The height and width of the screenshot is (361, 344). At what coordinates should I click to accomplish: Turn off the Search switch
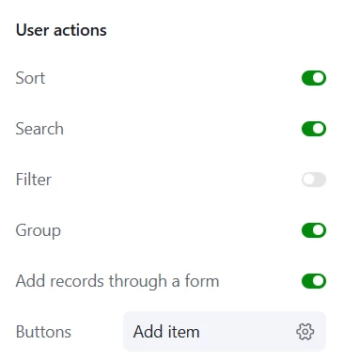[314, 129]
